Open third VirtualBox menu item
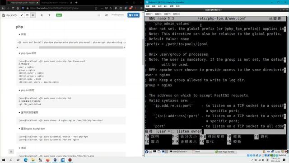This screenshot has height=163, width=289. (x=159, y=6)
